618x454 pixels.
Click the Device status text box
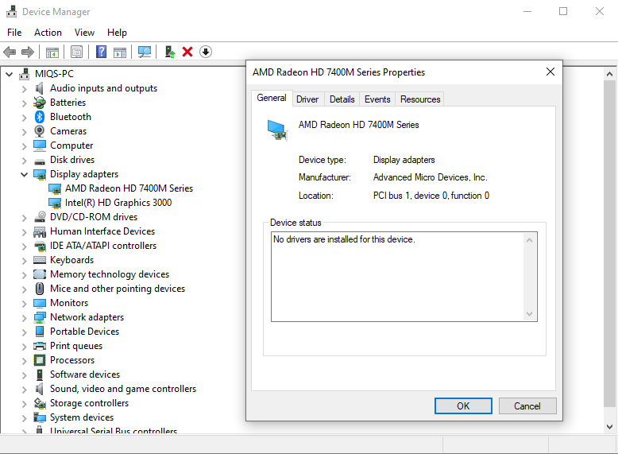coord(404,277)
